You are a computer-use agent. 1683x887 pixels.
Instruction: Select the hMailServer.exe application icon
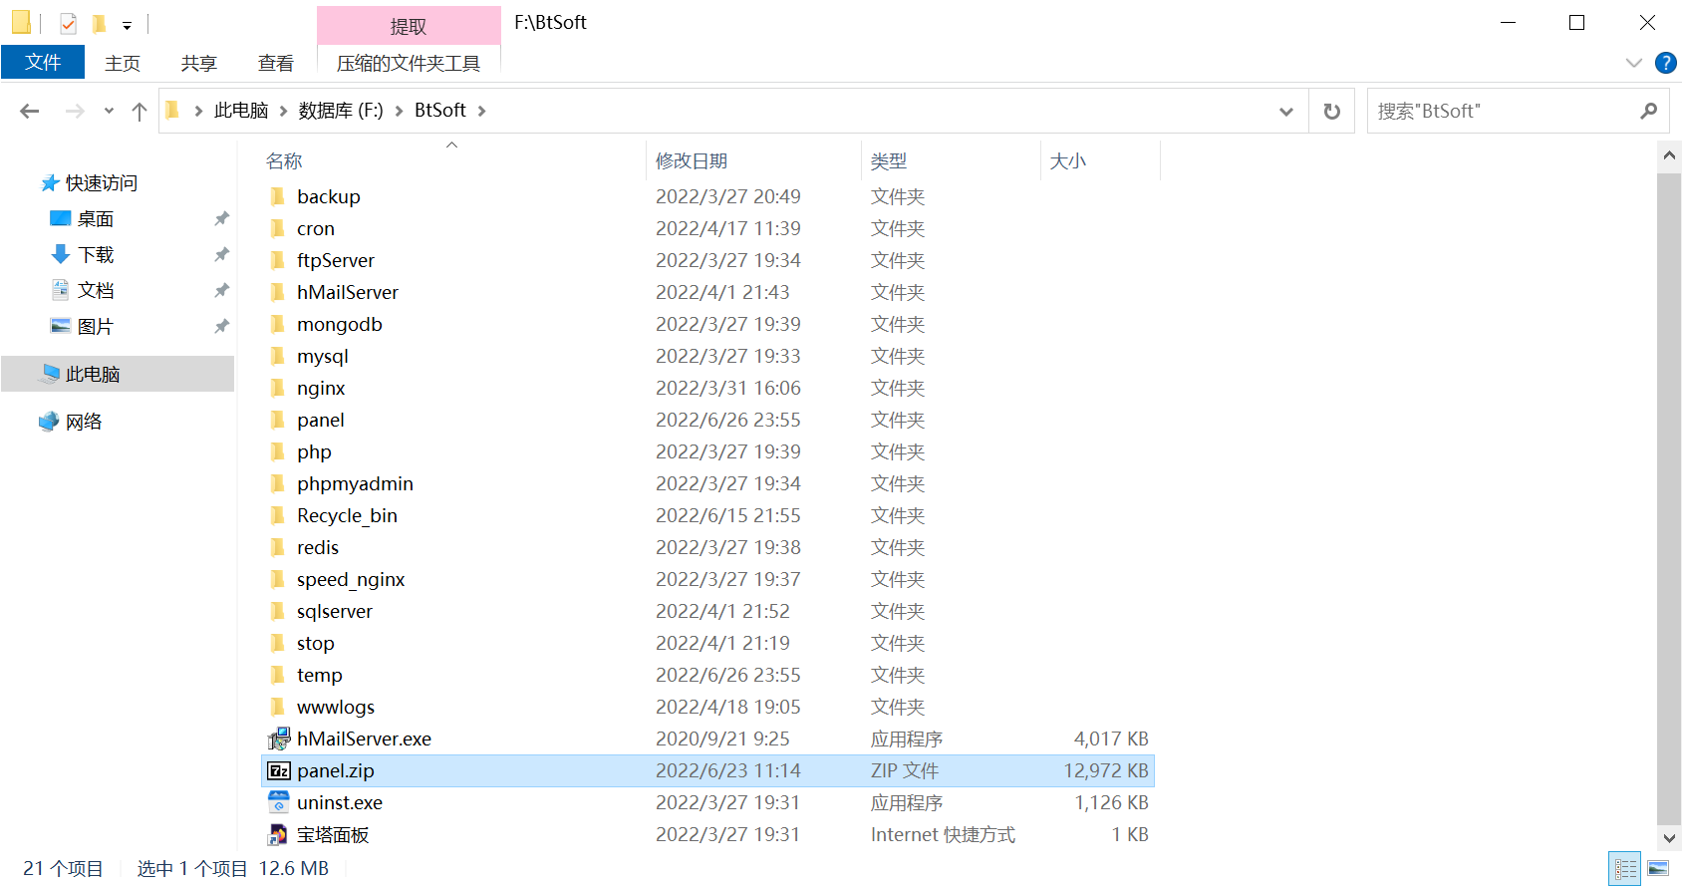tap(279, 739)
